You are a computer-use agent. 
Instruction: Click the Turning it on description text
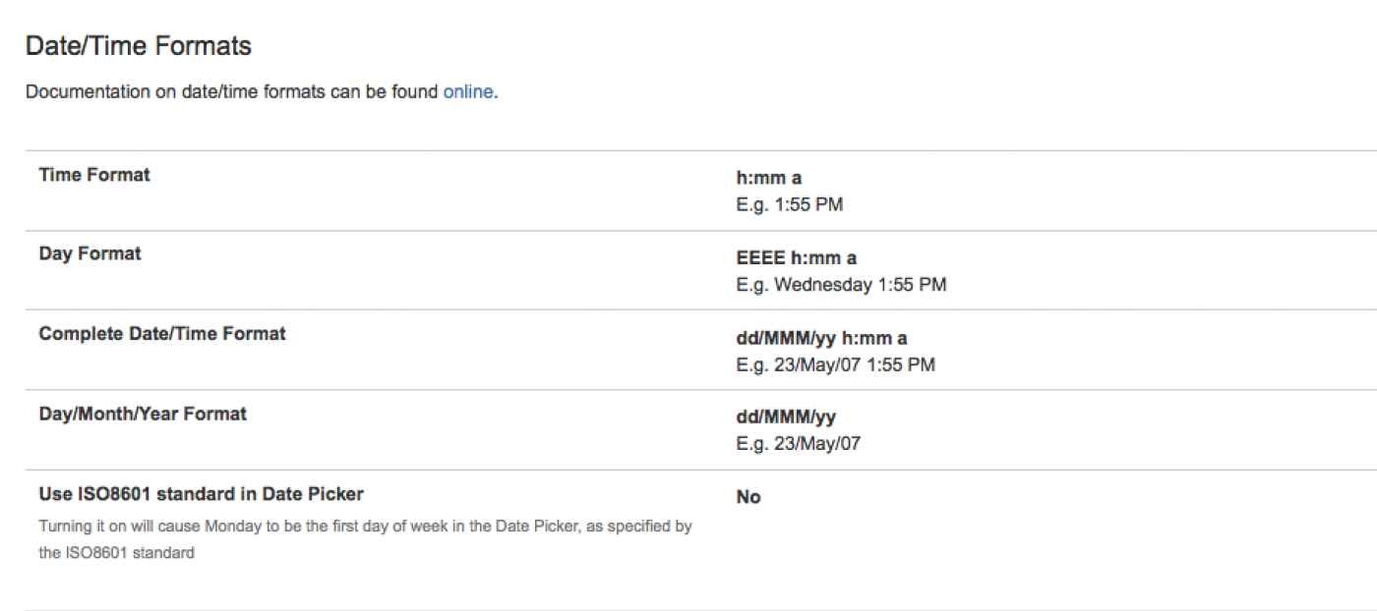[365, 527]
